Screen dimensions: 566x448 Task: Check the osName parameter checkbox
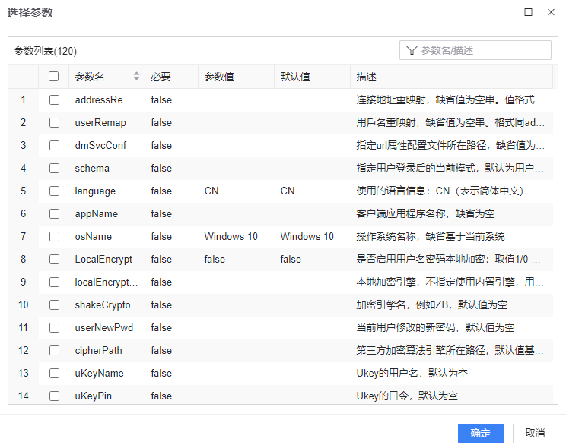54,236
